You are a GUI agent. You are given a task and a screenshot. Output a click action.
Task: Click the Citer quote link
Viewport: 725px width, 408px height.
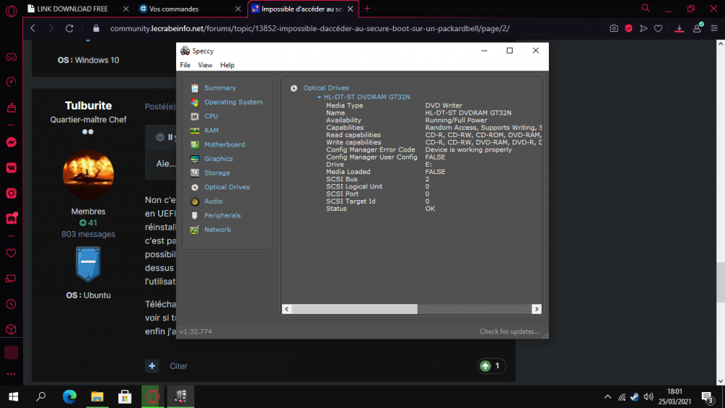pyautogui.click(x=178, y=366)
